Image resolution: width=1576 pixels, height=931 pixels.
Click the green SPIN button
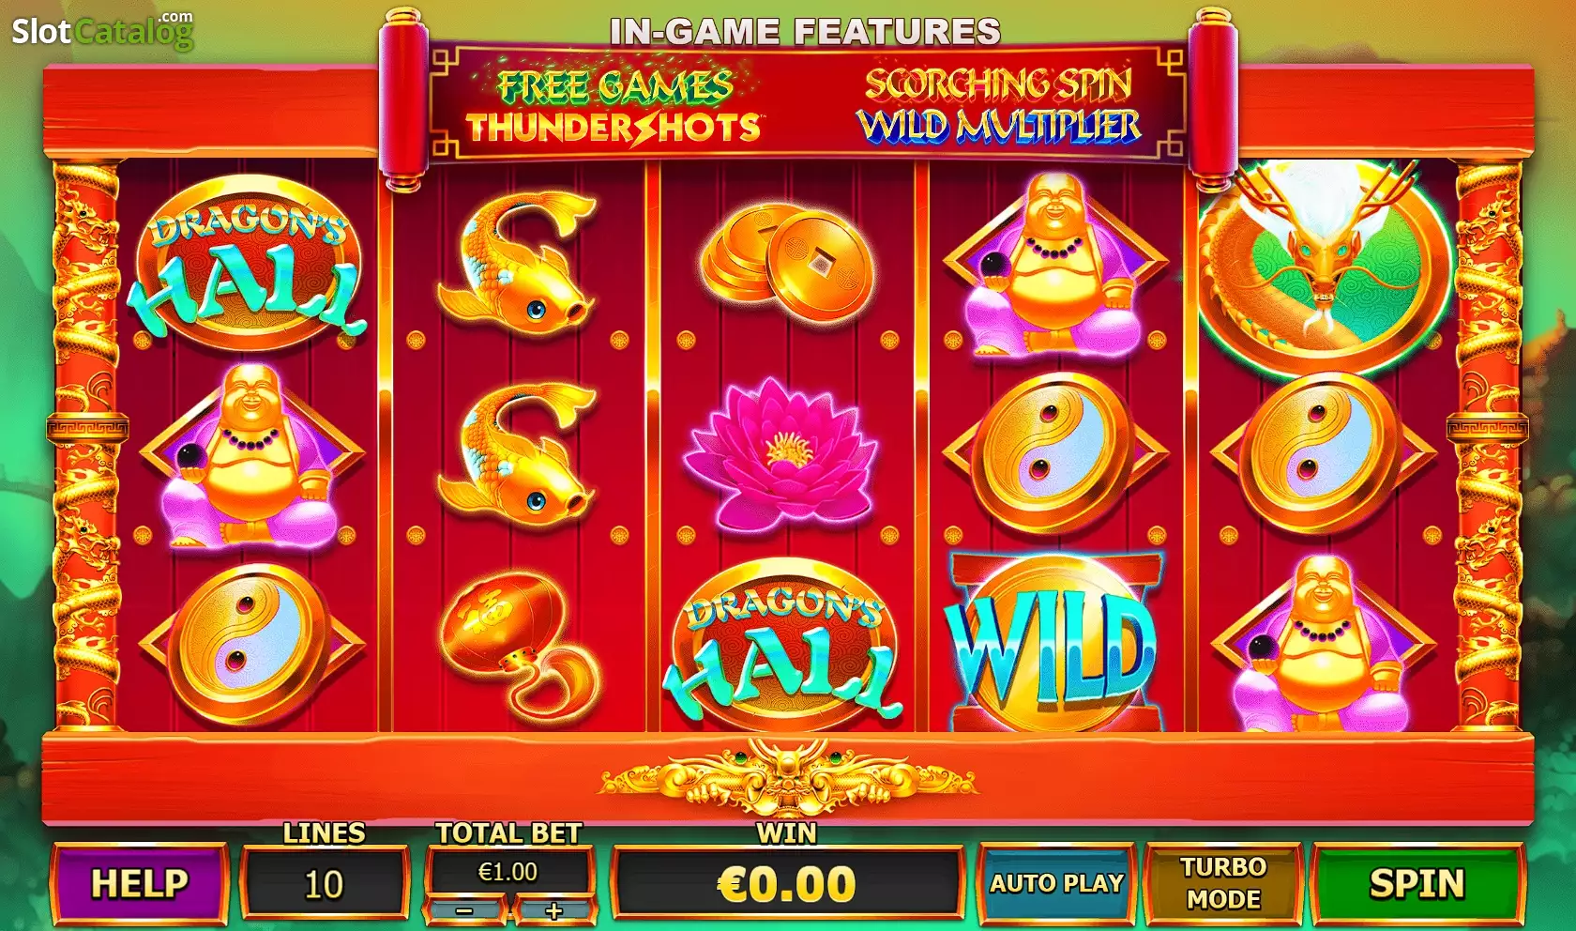[x=1417, y=883]
